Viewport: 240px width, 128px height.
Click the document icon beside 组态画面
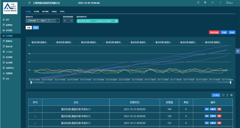tap(4, 57)
